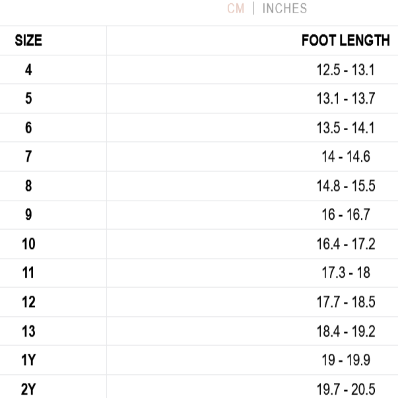
Task: Select youth size 1Y
Action: [28, 360]
